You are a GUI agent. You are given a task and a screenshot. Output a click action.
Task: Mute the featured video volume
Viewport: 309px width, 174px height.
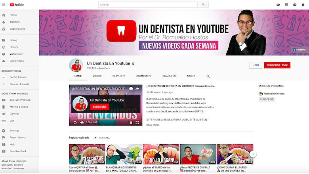point(82,122)
